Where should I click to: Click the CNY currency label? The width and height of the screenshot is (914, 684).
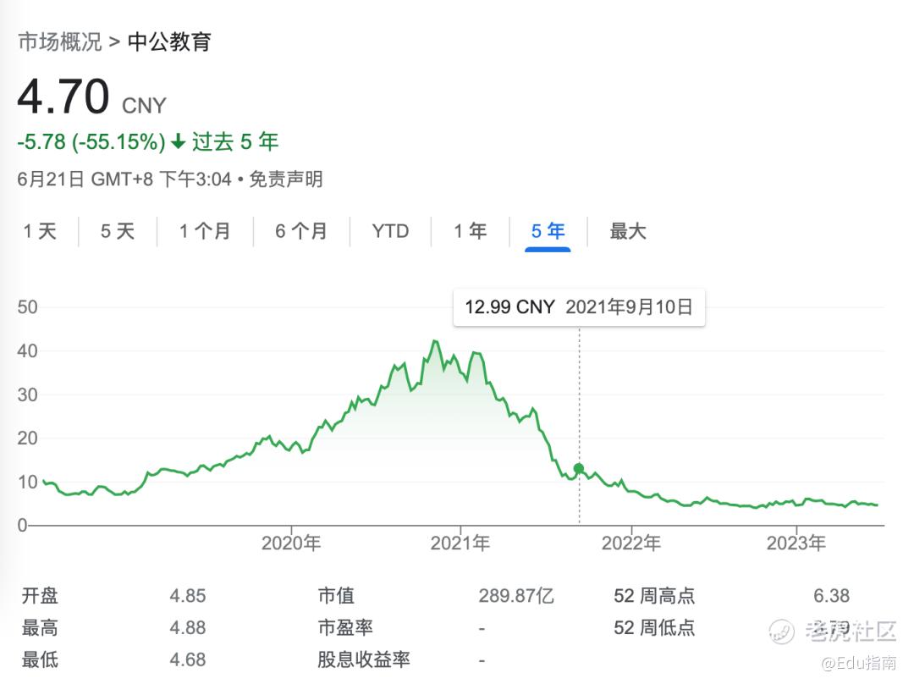click(144, 106)
